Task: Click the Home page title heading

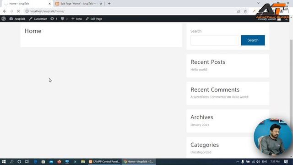Action: pos(33,31)
